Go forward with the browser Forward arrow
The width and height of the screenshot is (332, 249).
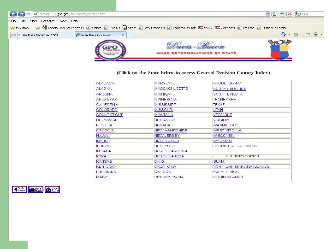pos(22,14)
